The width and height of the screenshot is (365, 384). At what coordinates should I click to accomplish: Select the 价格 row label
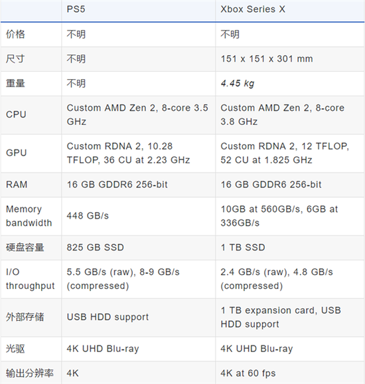pyautogui.click(x=15, y=35)
